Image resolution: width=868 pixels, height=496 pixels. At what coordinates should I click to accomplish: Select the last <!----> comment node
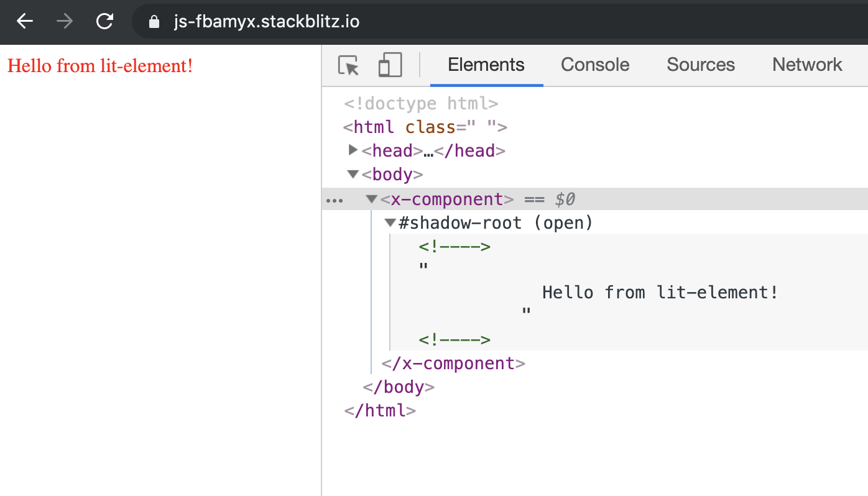pos(455,340)
